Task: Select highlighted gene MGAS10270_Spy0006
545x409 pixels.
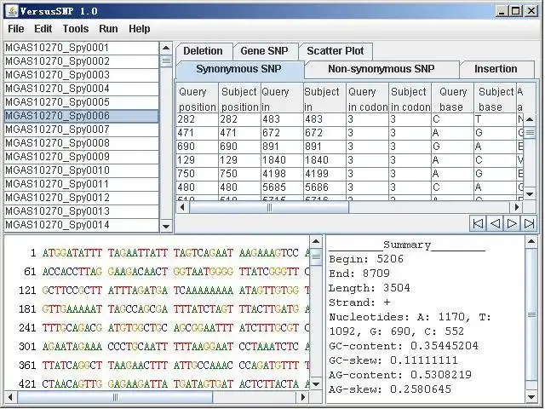Action: tap(82, 116)
